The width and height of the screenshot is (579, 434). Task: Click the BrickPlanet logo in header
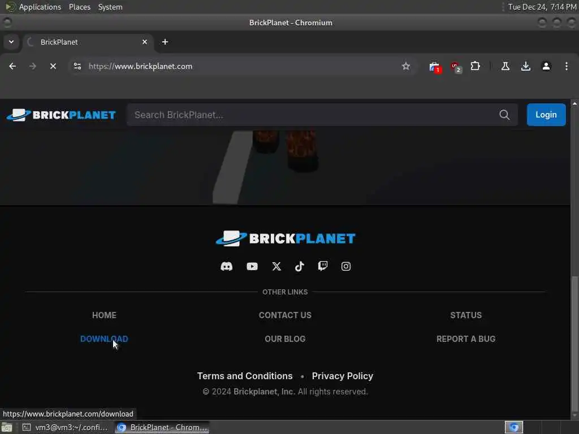[x=61, y=115]
